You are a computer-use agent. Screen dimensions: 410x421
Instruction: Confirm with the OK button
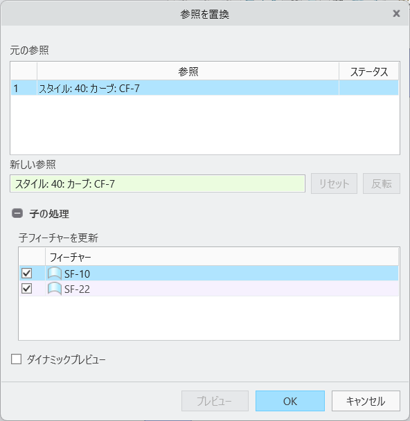(290, 401)
